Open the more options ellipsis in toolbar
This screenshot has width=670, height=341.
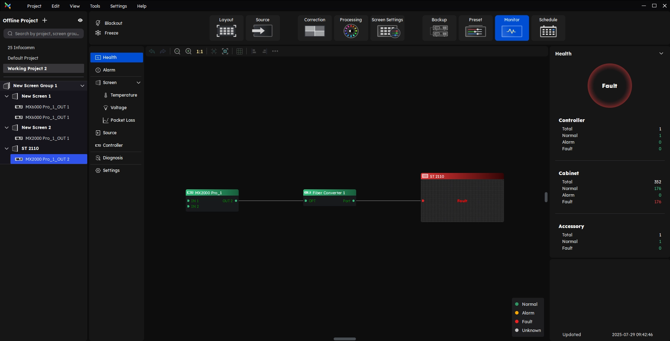tap(275, 51)
